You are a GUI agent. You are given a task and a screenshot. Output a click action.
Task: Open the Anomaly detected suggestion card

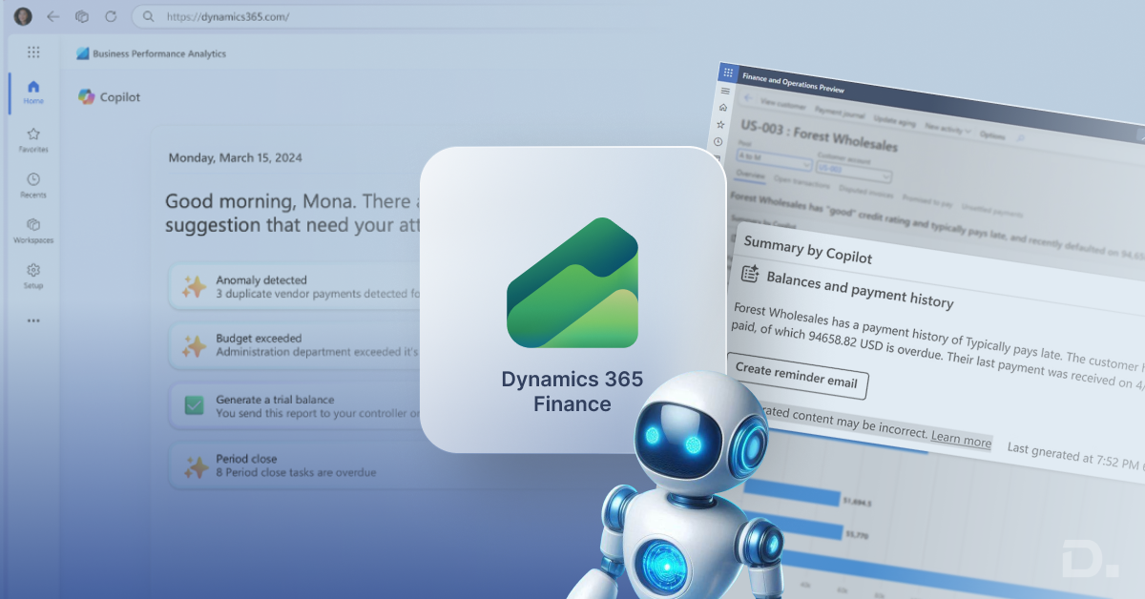(295, 287)
